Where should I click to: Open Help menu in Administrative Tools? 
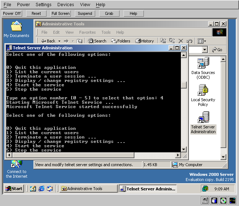[x=120, y=32]
